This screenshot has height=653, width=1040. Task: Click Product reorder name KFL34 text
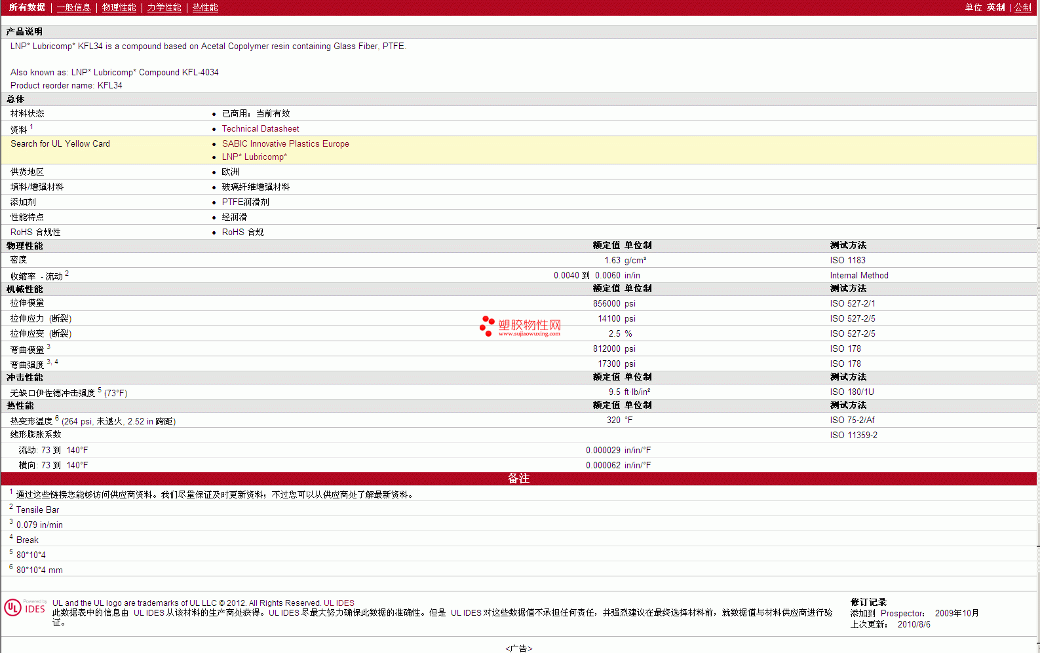66,86
